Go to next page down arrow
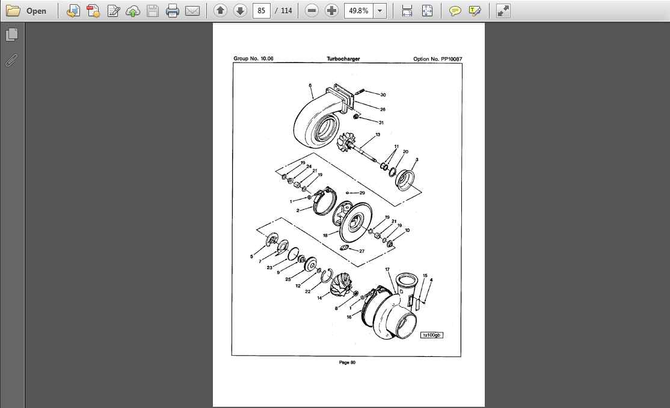Screen dimensions: 670x408 click(240, 11)
